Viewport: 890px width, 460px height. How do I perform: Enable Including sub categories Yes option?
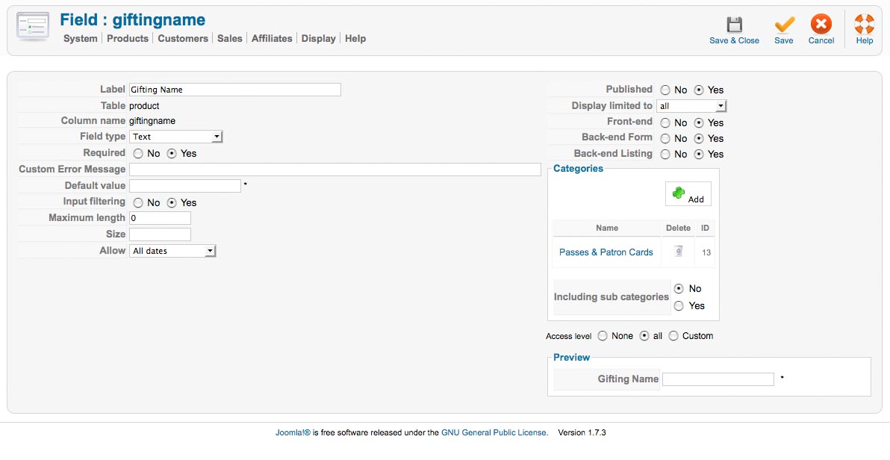679,305
